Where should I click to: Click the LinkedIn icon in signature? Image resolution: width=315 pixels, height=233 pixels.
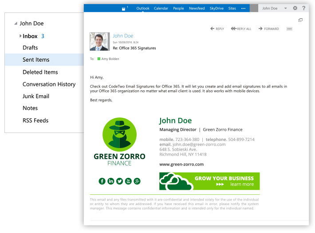(x=110, y=181)
